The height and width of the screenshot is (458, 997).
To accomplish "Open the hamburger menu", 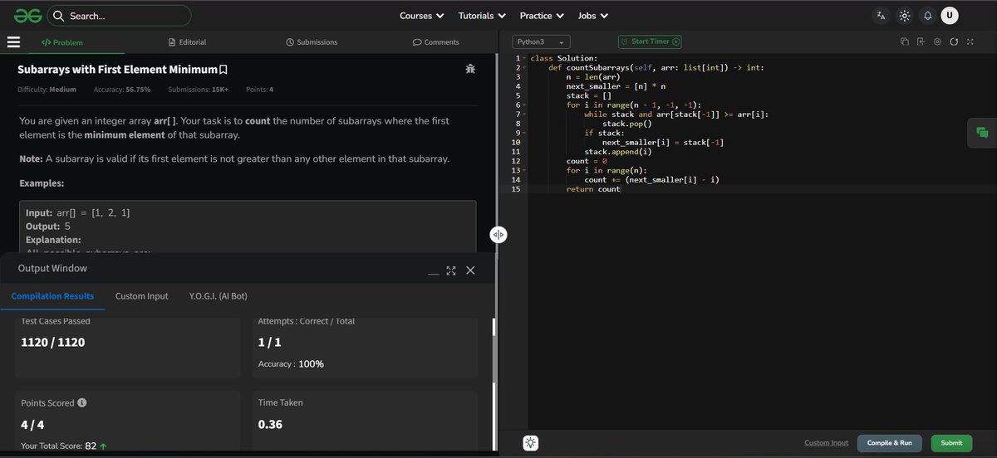I will 13,42.
